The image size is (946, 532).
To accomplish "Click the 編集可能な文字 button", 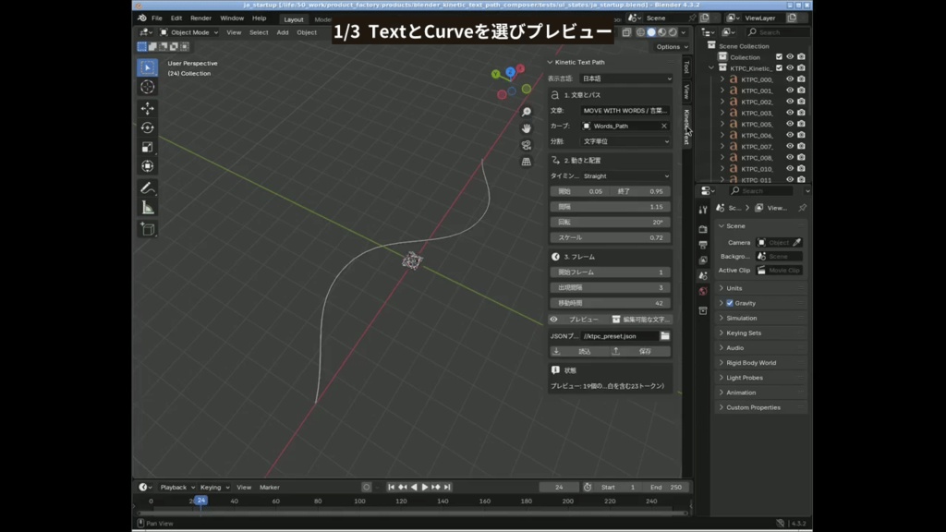I will pyautogui.click(x=640, y=320).
